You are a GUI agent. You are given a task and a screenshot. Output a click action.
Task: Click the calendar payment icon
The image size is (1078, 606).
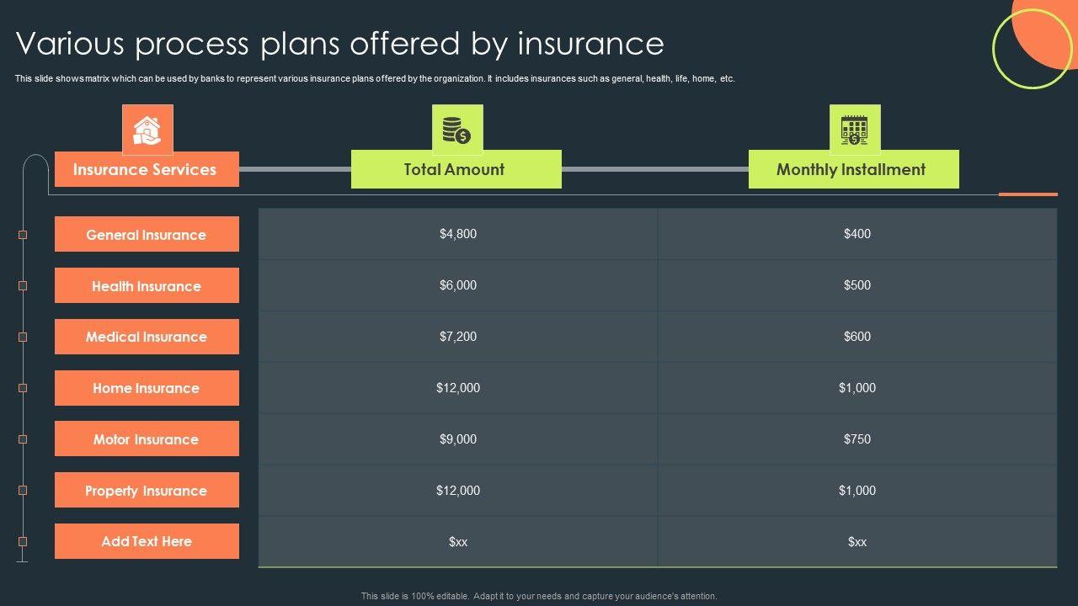coord(855,130)
